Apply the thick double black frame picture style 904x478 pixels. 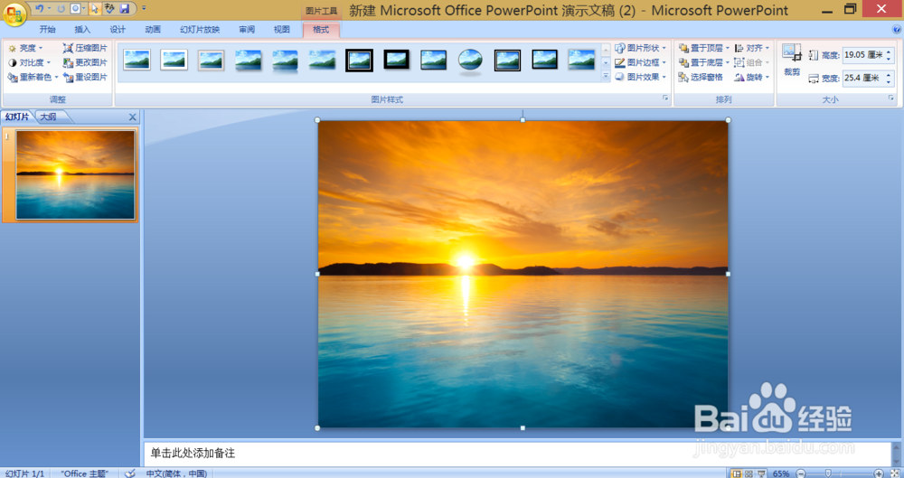point(359,60)
